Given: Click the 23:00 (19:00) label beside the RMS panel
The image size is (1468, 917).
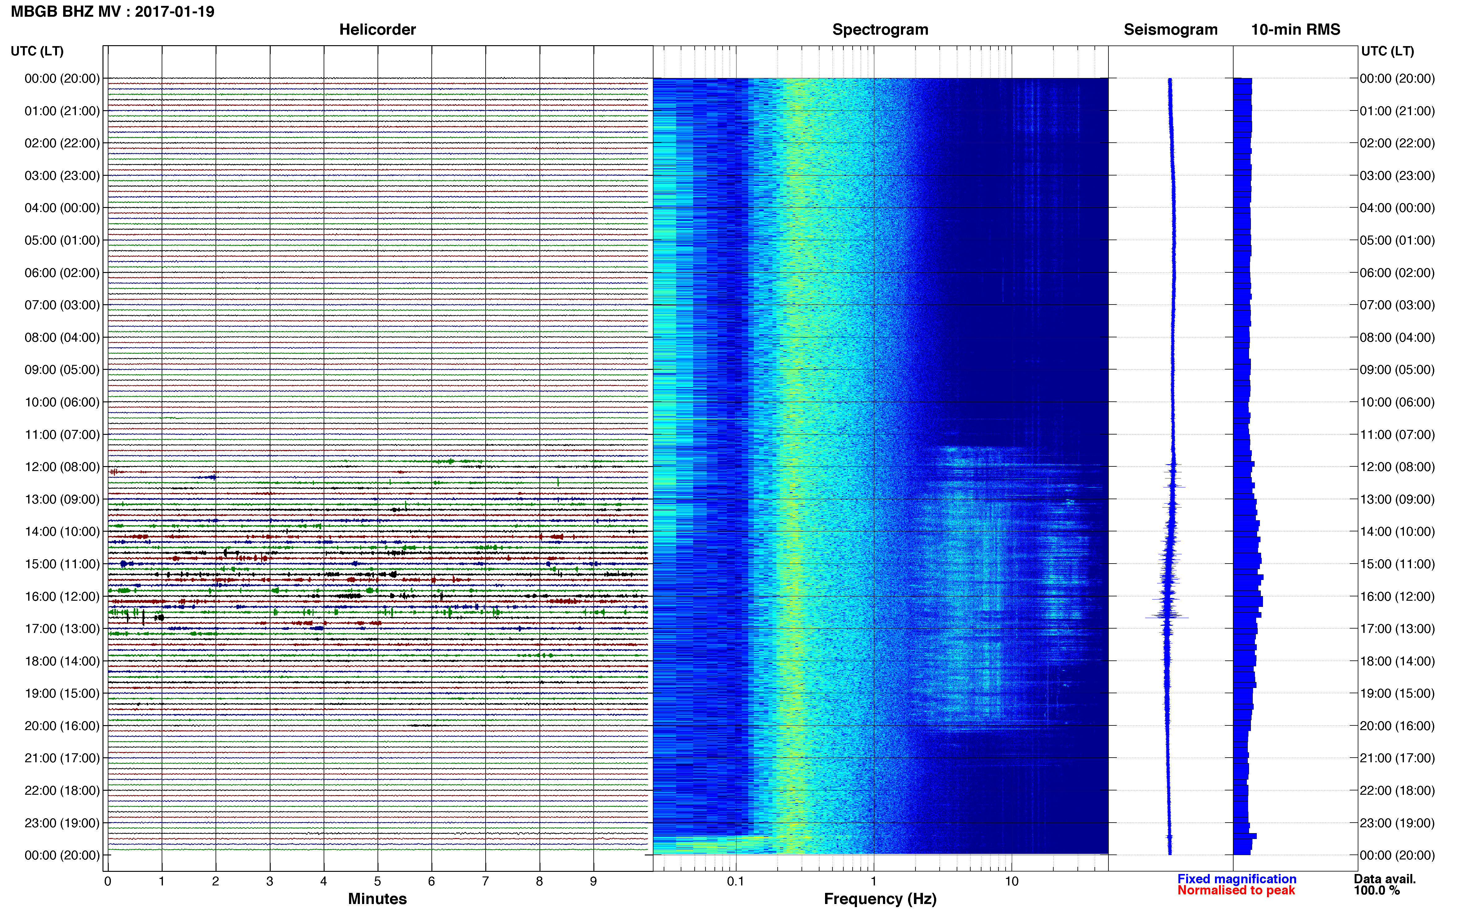Looking at the screenshot, I should pos(1397,823).
